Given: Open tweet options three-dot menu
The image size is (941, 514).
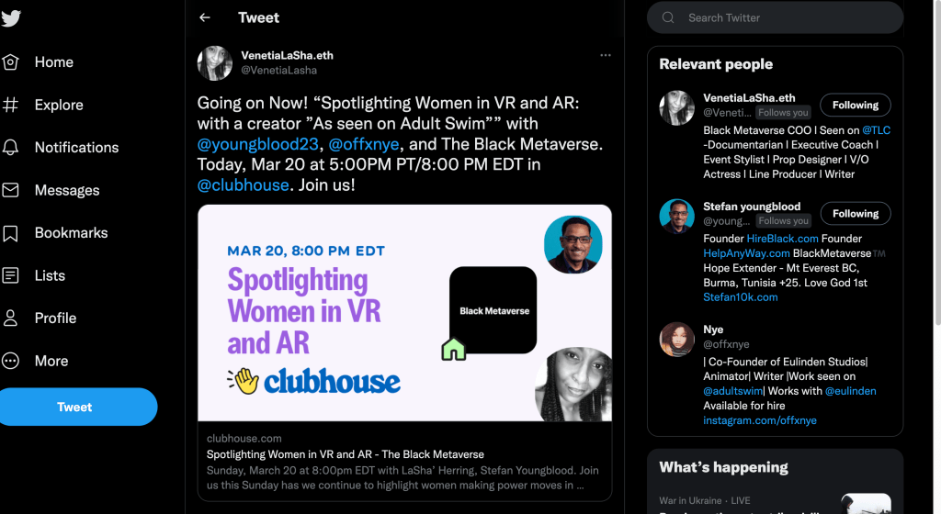Looking at the screenshot, I should pyautogui.click(x=605, y=56).
